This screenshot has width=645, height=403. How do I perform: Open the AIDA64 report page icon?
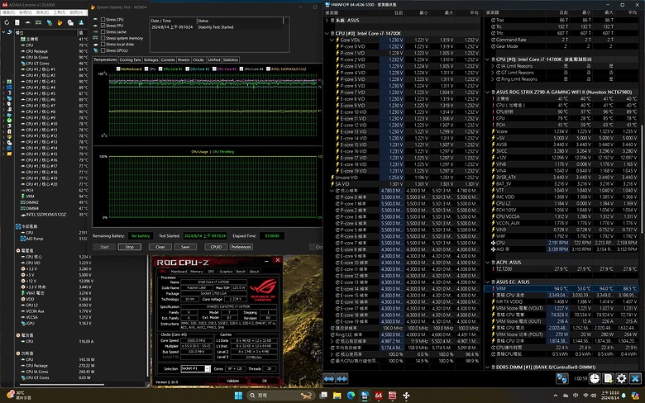pos(17,22)
